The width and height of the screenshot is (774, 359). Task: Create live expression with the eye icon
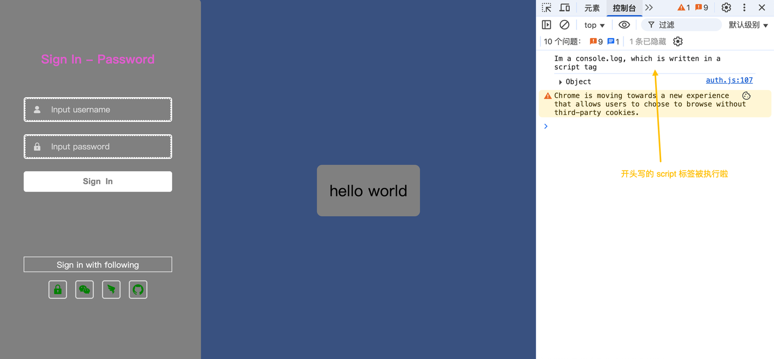click(x=624, y=25)
